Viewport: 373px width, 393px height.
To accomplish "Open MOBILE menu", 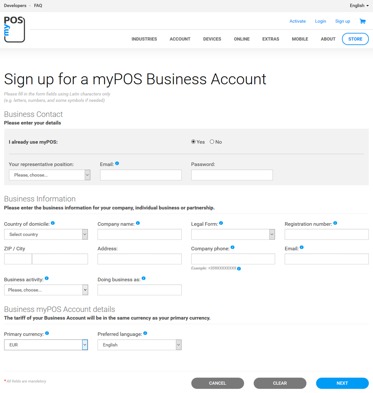I will click(300, 39).
